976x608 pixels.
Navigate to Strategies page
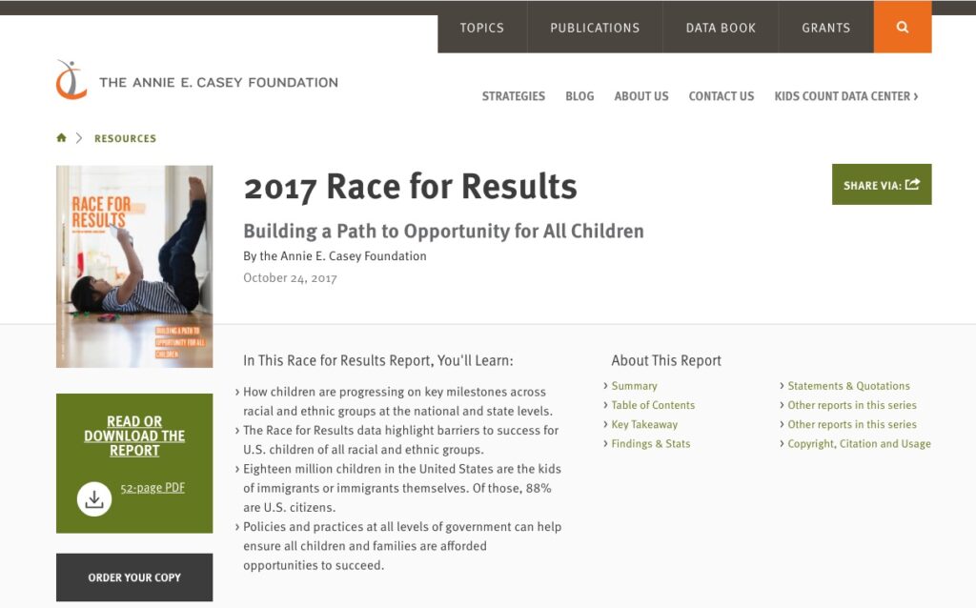click(513, 96)
